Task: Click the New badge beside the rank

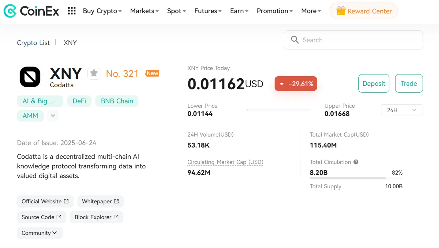Action: coord(152,73)
